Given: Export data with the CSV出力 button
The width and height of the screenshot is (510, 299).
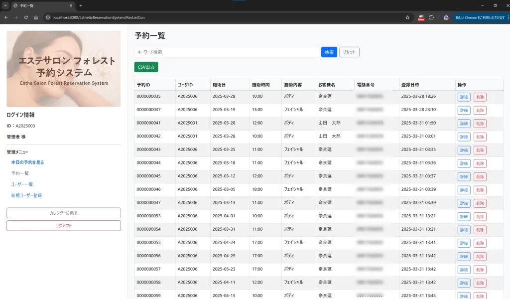Looking at the screenshot, I should pyautogui.click(x=146, y=67).
